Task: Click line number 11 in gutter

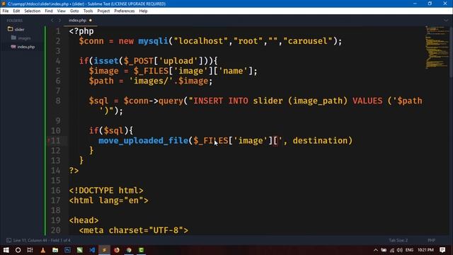Action: [55, 140]
